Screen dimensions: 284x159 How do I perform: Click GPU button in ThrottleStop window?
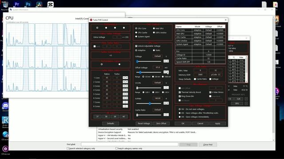pos(237,103)
